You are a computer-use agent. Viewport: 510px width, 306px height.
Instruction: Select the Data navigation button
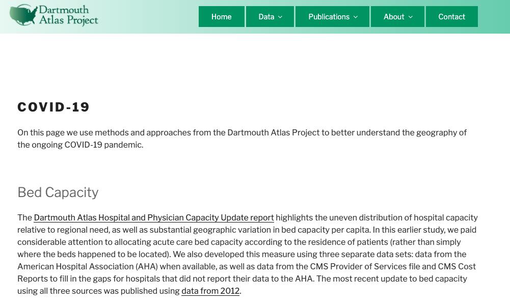270,17
